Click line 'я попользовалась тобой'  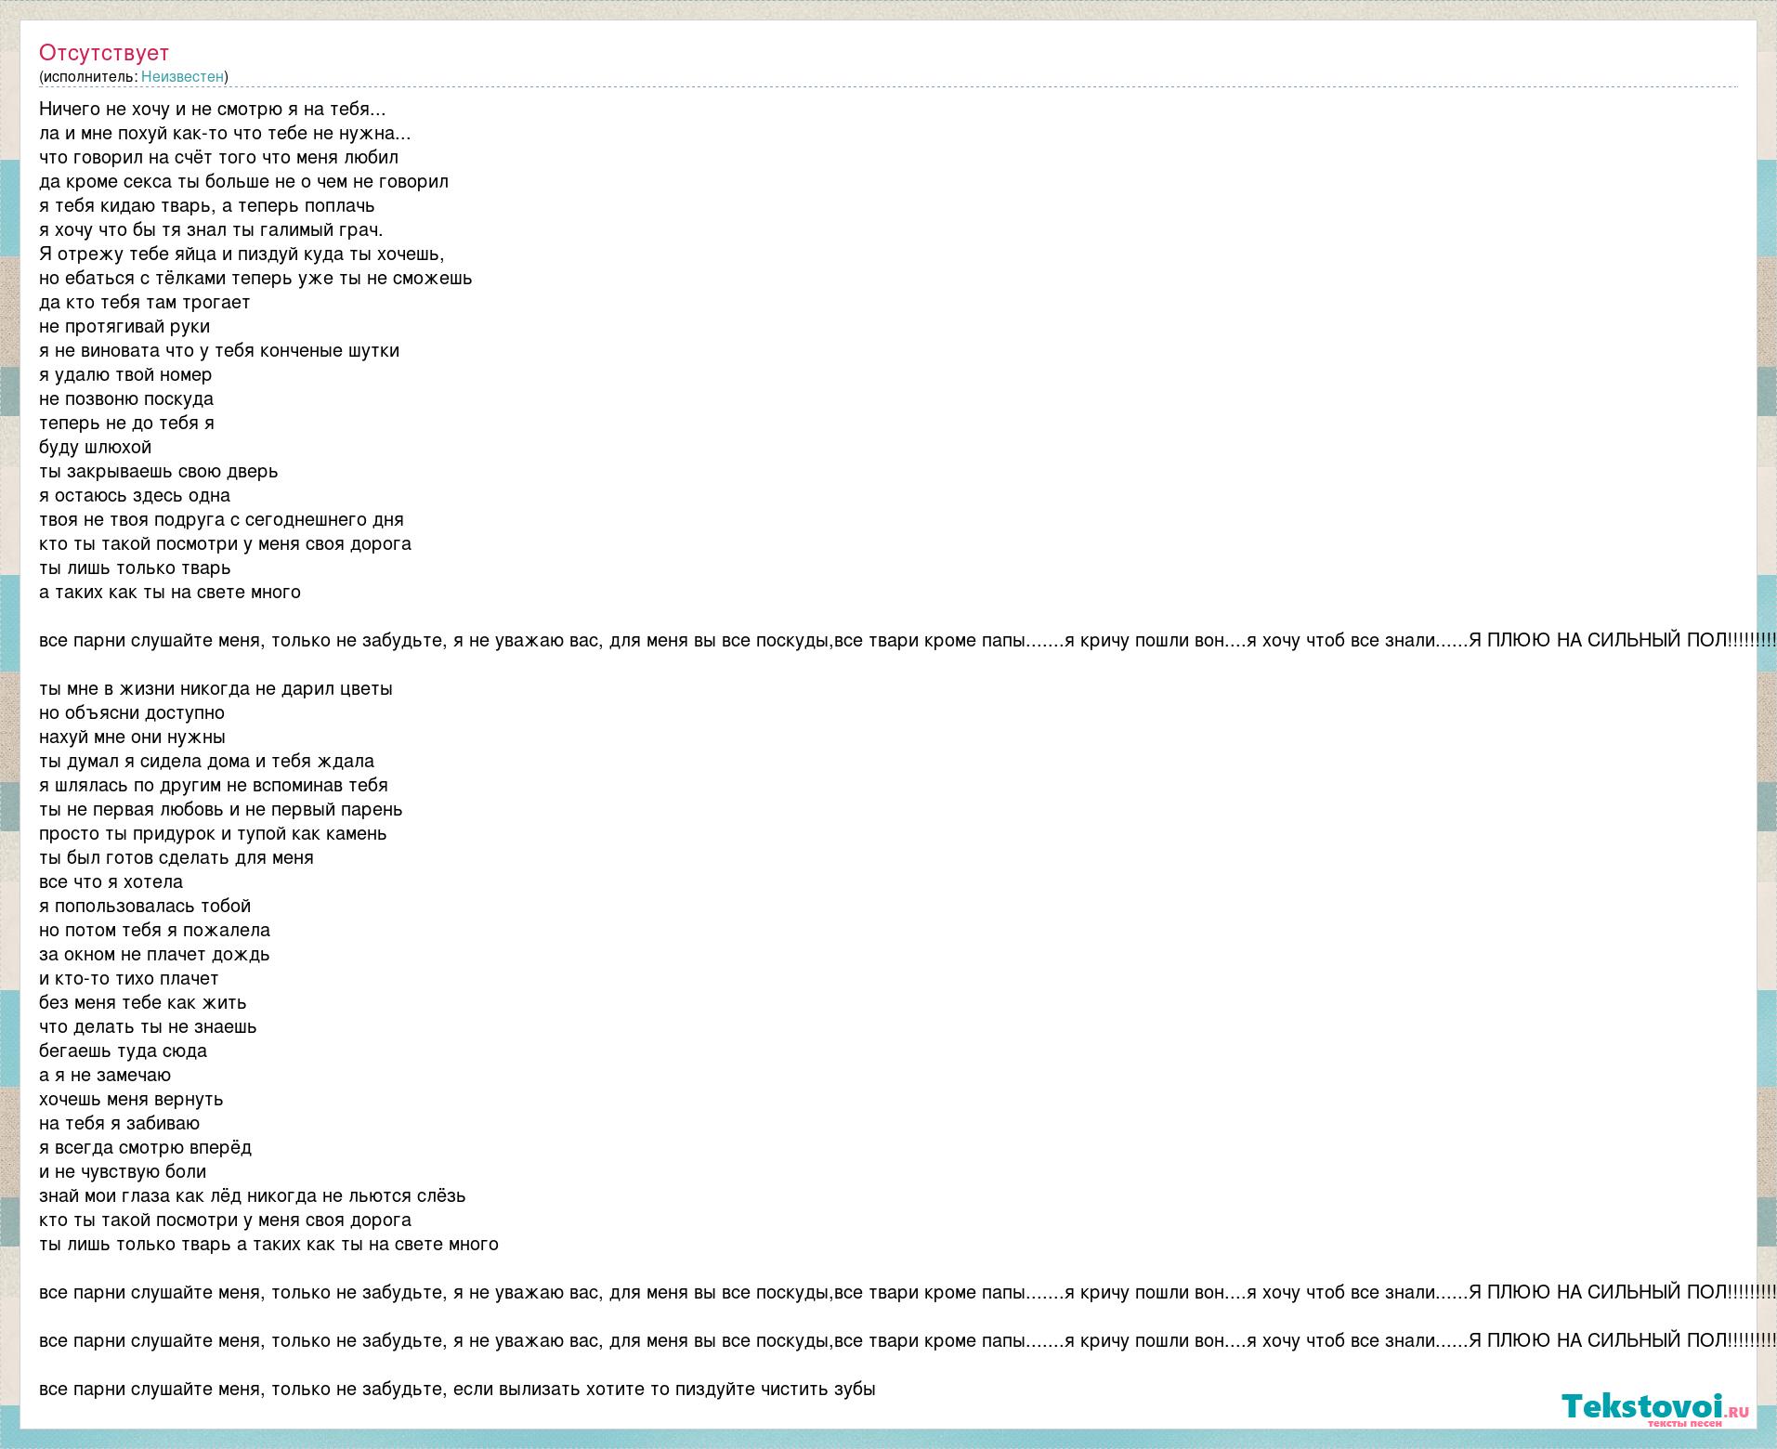145,906
